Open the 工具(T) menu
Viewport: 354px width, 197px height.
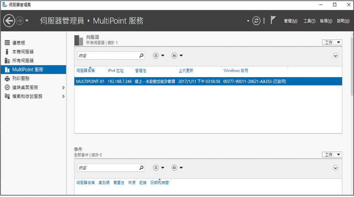click(309, 21)
